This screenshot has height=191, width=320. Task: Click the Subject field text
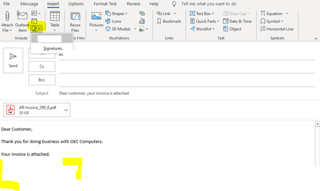[94, 93]
